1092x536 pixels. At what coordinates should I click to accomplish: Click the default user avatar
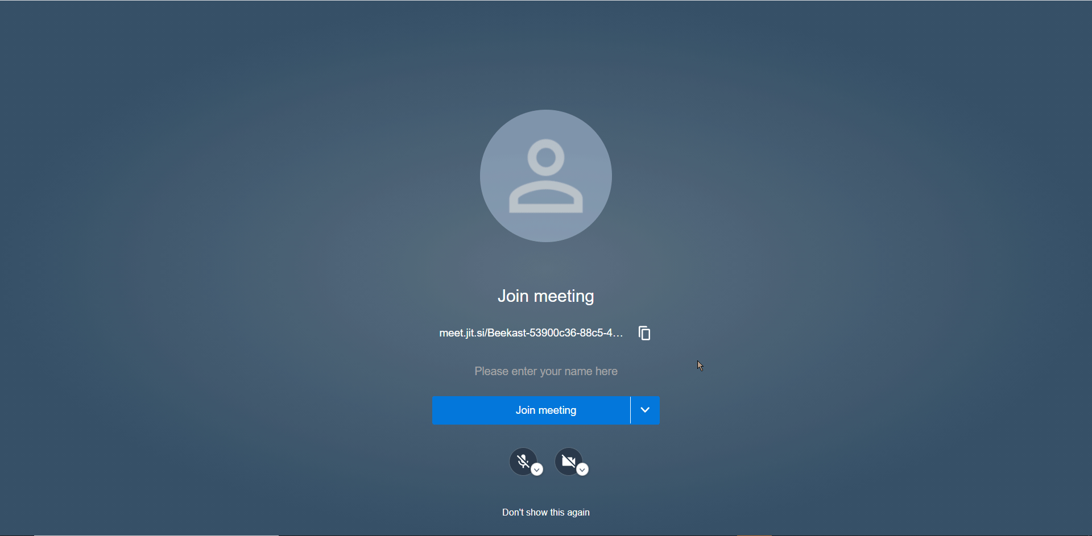(546, 176)
